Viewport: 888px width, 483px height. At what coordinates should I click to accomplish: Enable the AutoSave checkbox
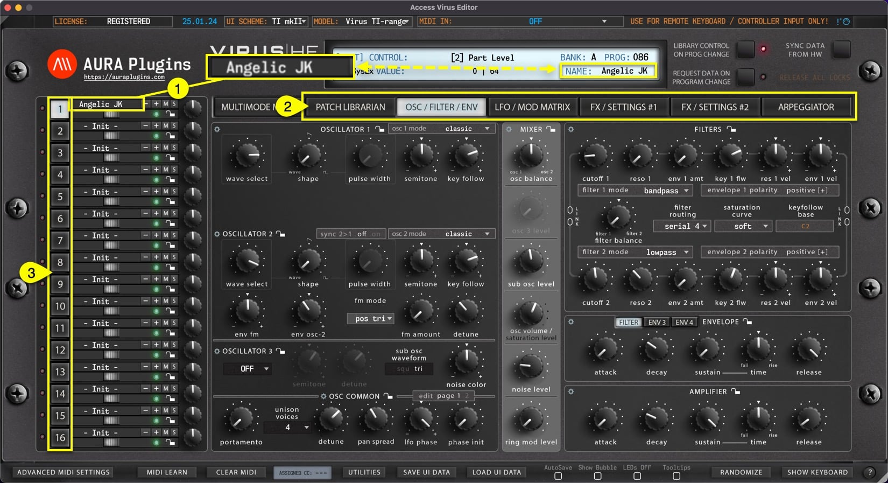[558, 476]
